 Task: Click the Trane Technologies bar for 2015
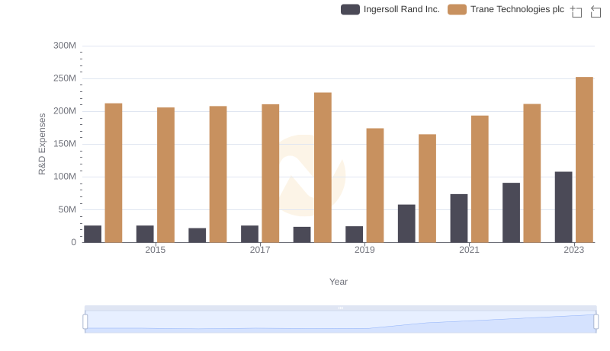[x=165, y=174]
